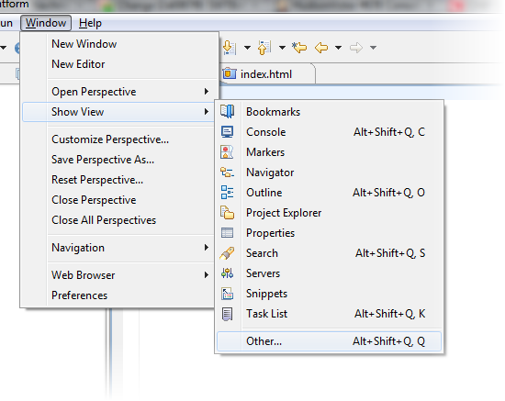
Task: Click the Outline view icon
Action: point(227,193)
